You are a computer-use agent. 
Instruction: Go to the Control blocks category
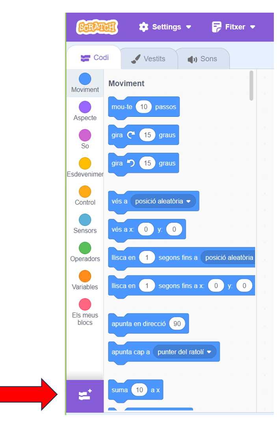(x=85, y=192)
